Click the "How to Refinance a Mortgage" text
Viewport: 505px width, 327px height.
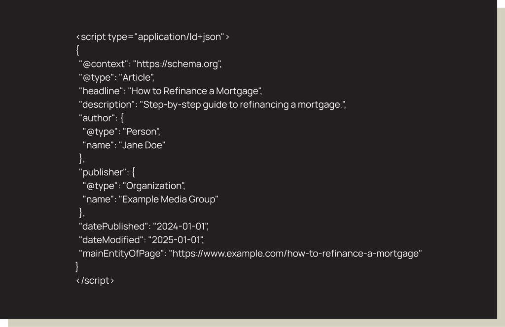pos(194,91)
